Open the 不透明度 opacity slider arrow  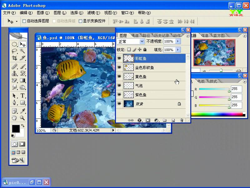[178, 41]
